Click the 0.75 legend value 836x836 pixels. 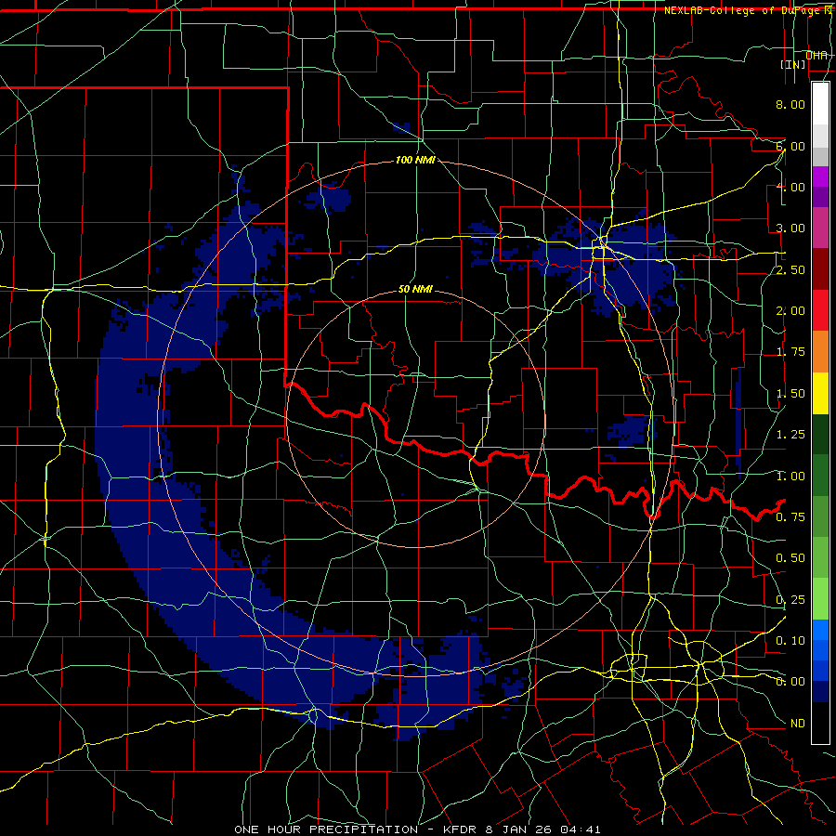pyautogui.click(x=790, y=517)
